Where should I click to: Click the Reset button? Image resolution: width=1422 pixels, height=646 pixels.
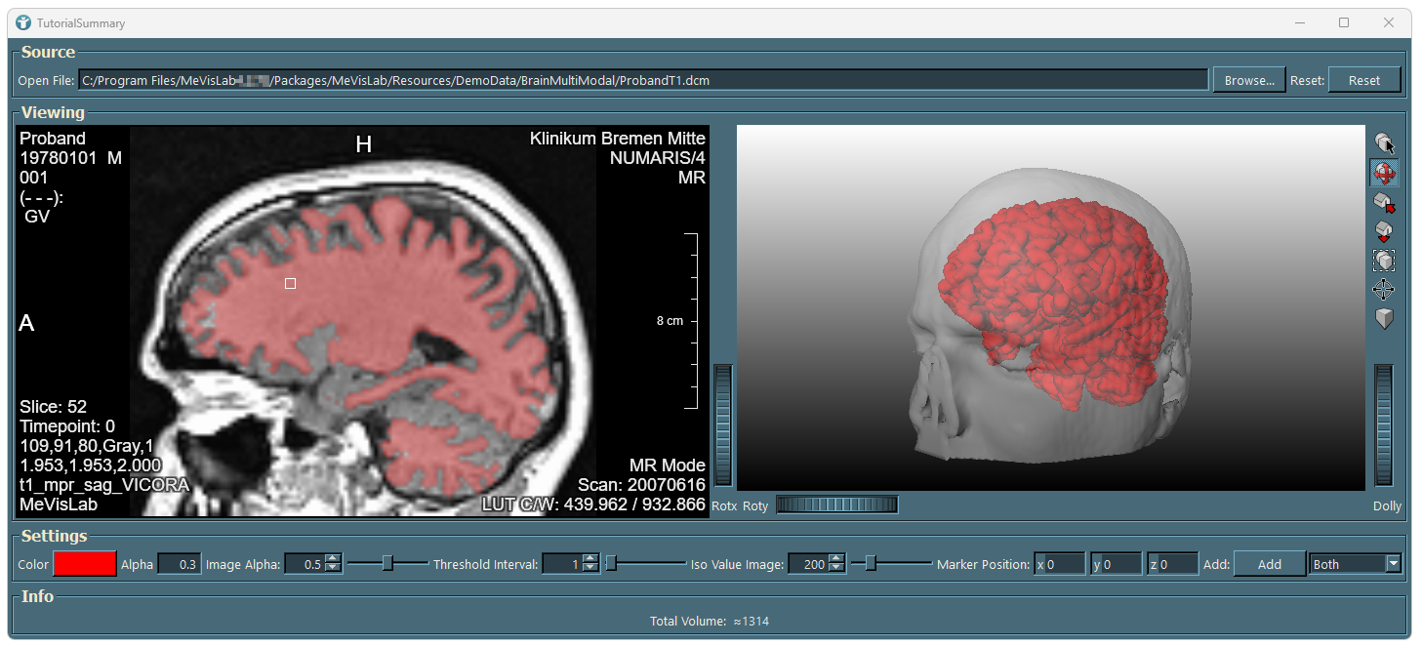1364,80
